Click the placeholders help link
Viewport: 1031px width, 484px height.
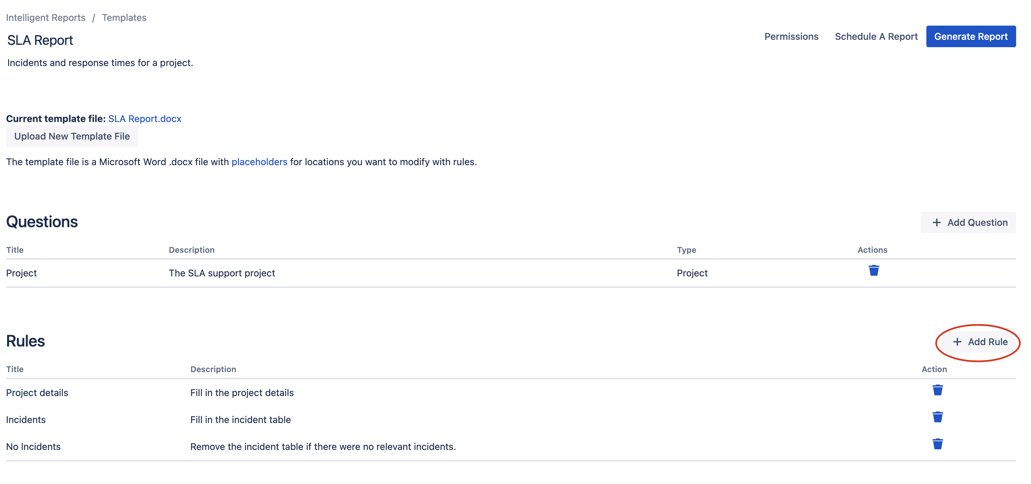pyautogui.click(x=259, y=161)
